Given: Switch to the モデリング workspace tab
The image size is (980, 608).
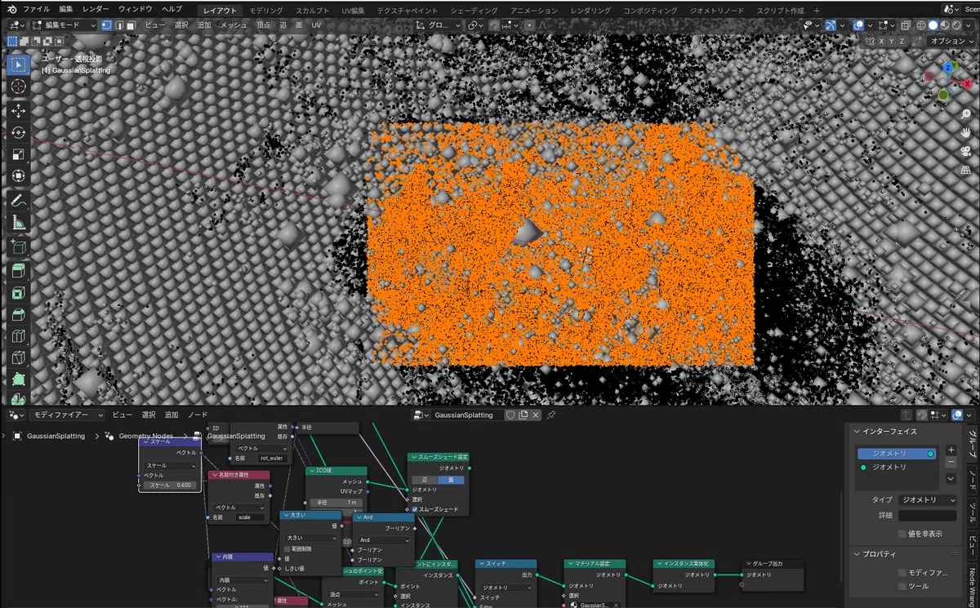Looking at the screenshot, I should pyautogui.click(x=266, y=11).
